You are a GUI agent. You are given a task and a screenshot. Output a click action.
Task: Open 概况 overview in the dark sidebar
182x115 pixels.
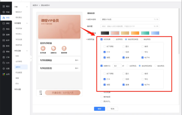tap(6, 6)
